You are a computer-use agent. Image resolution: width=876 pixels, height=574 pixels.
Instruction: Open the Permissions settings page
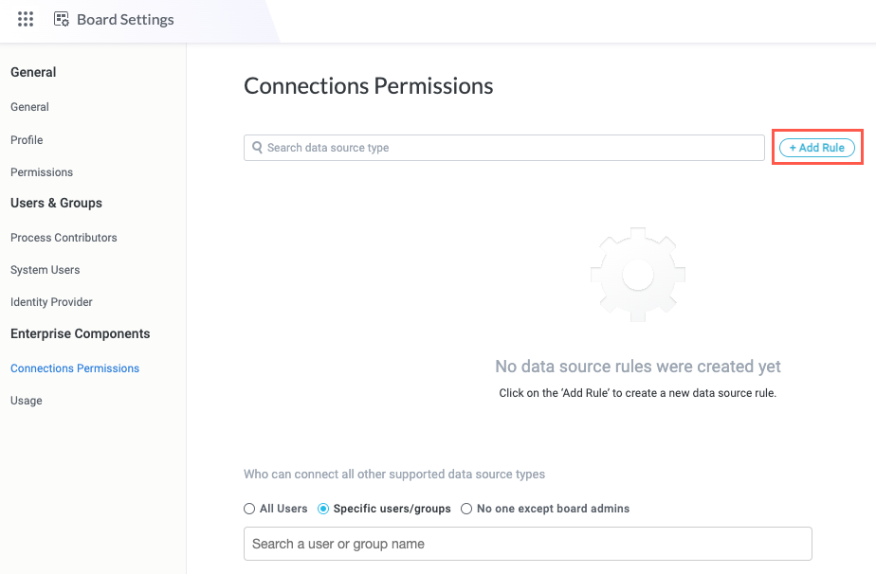click(41, 171)
